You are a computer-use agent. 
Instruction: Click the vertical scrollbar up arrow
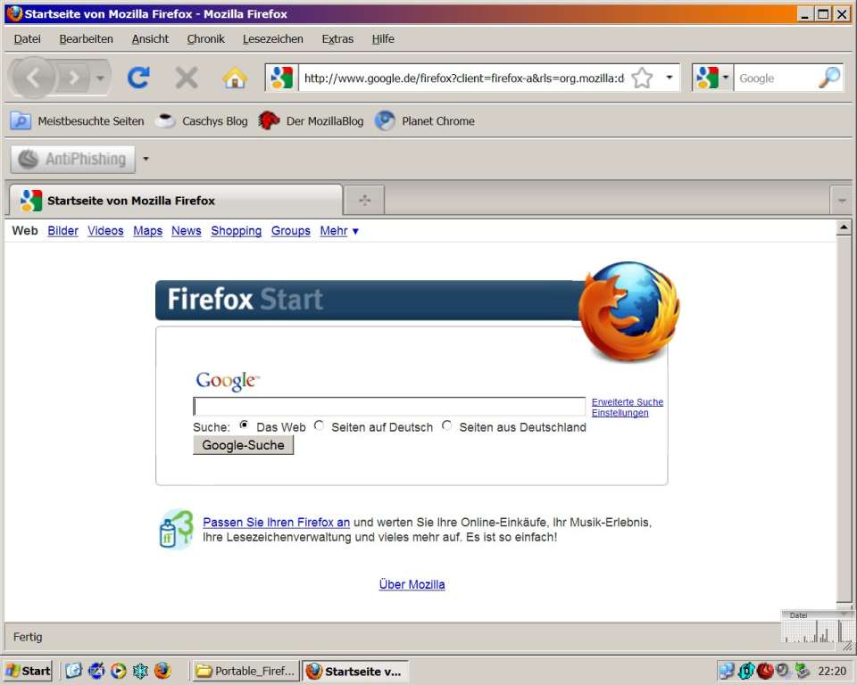pyautogui.click(x=844, y=227)
